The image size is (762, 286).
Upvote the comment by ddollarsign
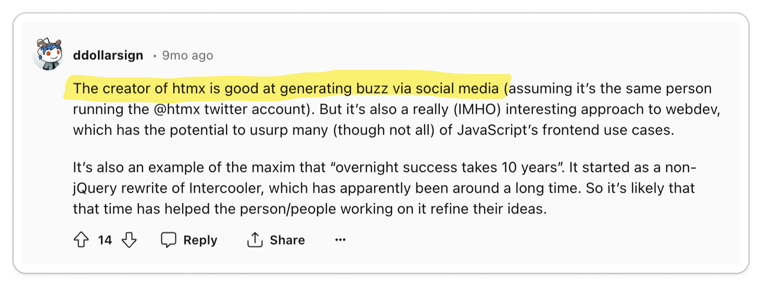point(81,240)
